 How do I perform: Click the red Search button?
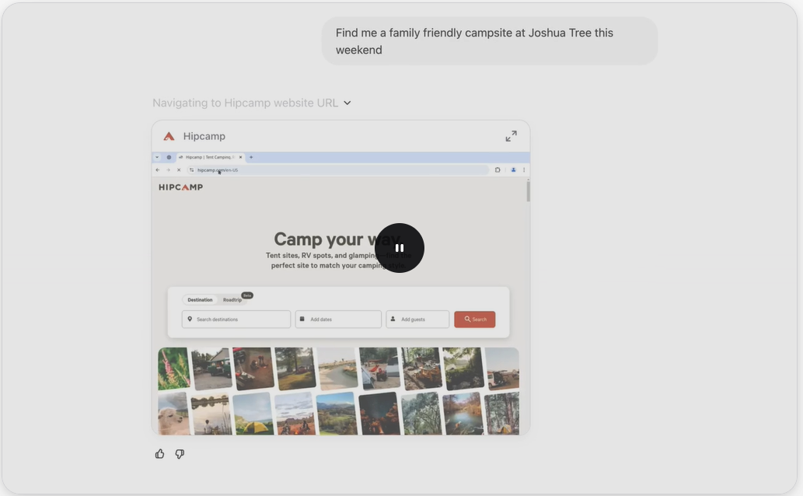click(475, 320)
